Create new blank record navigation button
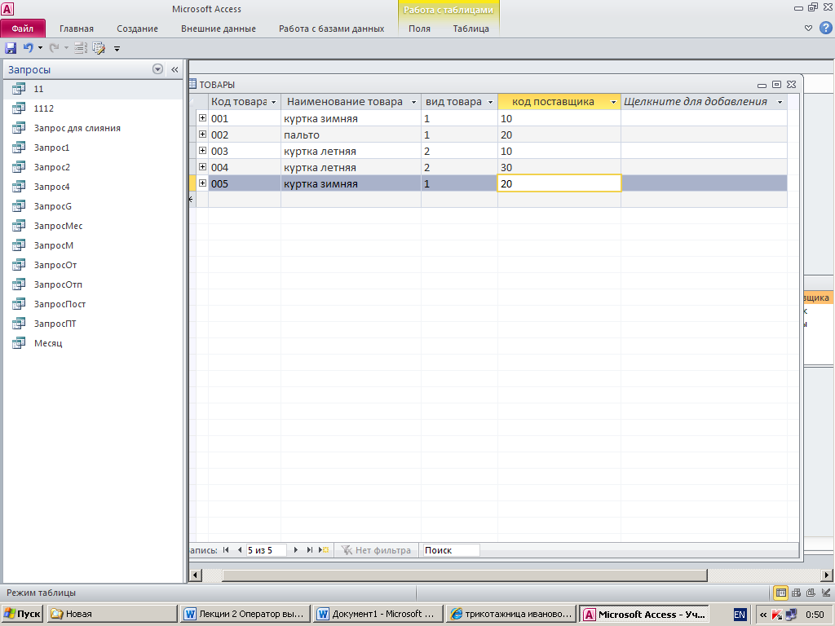 click(x=323, y=550)
